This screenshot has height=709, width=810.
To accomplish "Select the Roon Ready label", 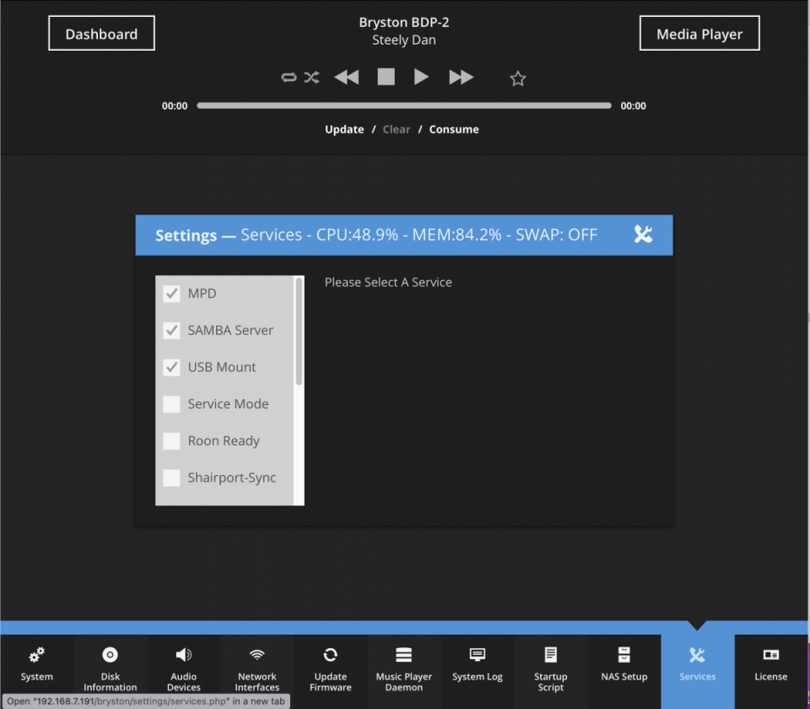I will coord(224,441).
